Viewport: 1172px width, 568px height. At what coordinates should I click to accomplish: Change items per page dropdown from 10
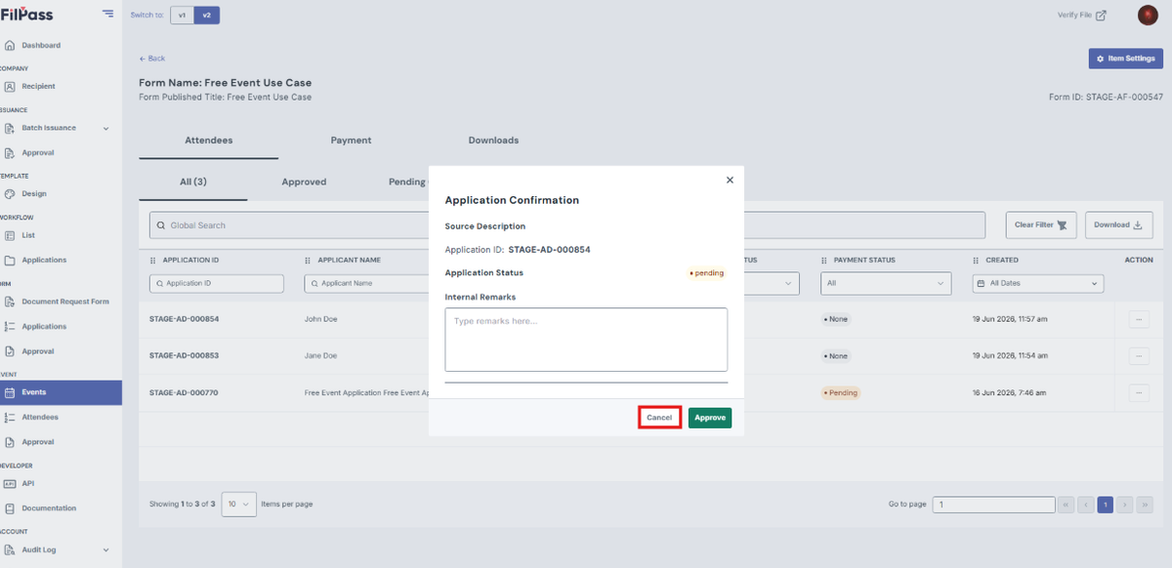(239, 504)
